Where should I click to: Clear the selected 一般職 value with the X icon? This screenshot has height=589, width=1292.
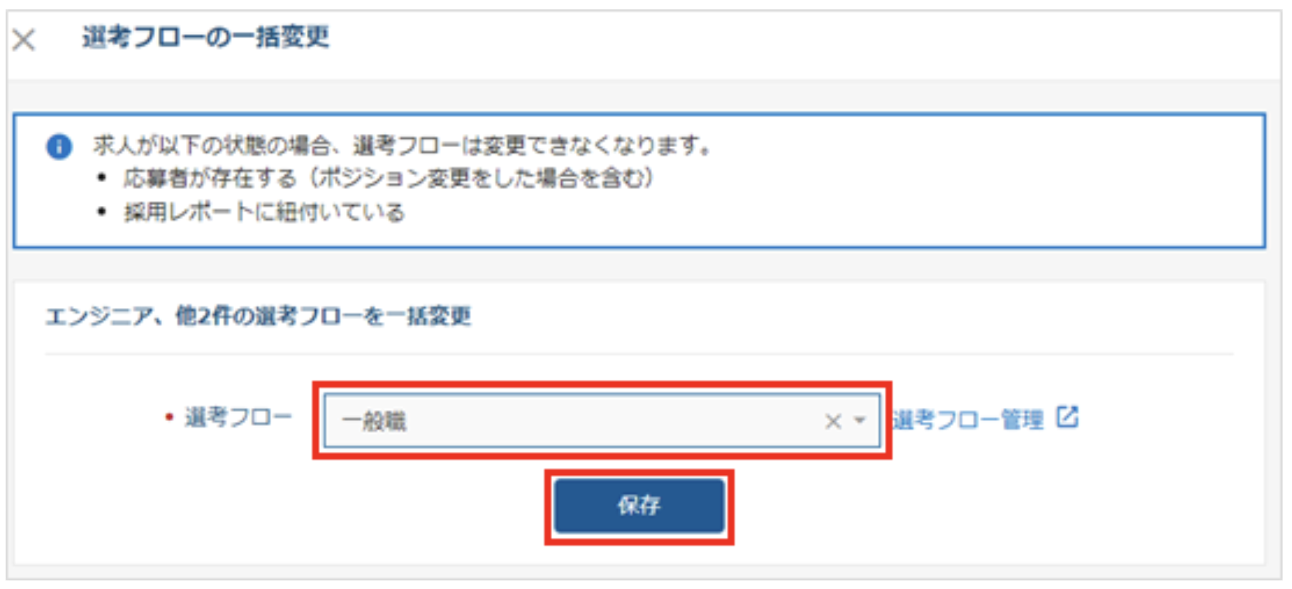click(x=833, y=421)
